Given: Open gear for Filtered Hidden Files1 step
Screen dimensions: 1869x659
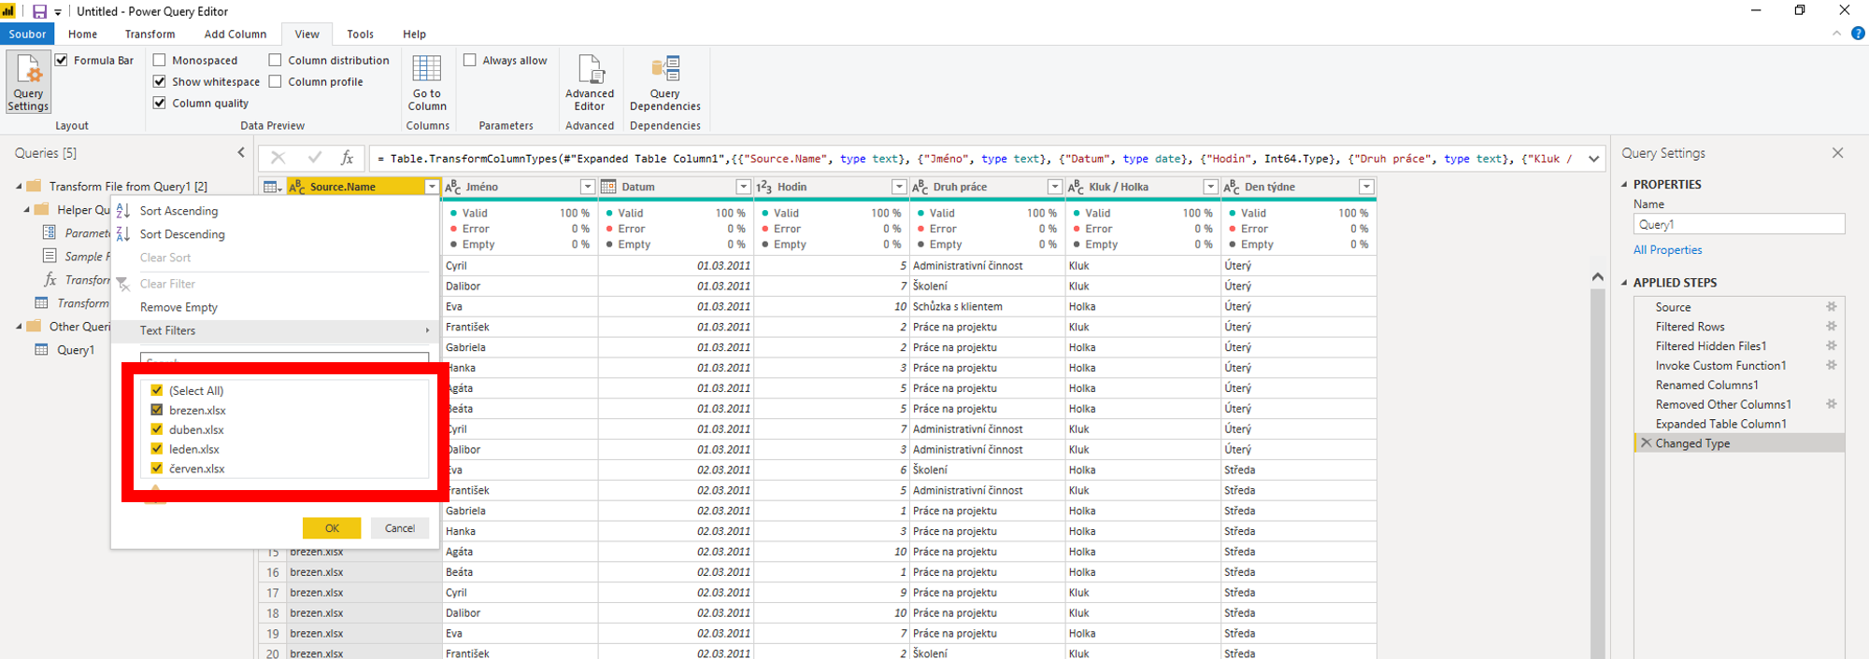Looking at the screenshot, I should (x=1832, y=346).
